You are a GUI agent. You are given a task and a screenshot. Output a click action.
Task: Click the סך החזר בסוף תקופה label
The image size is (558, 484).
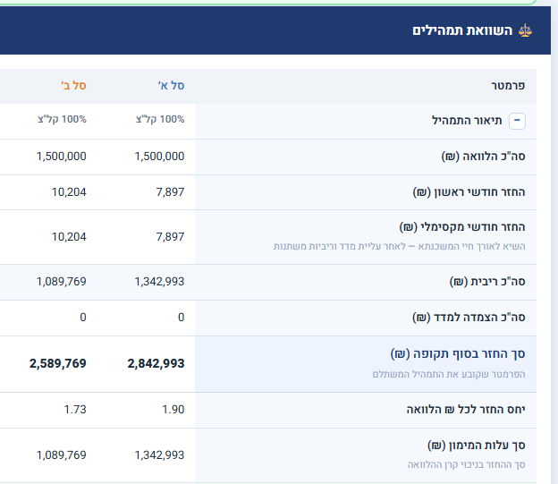(x=458, y=354)
